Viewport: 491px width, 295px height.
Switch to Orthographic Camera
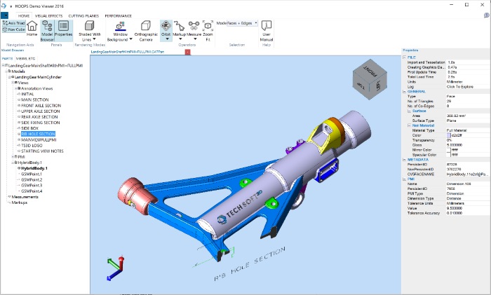[146, 31]
